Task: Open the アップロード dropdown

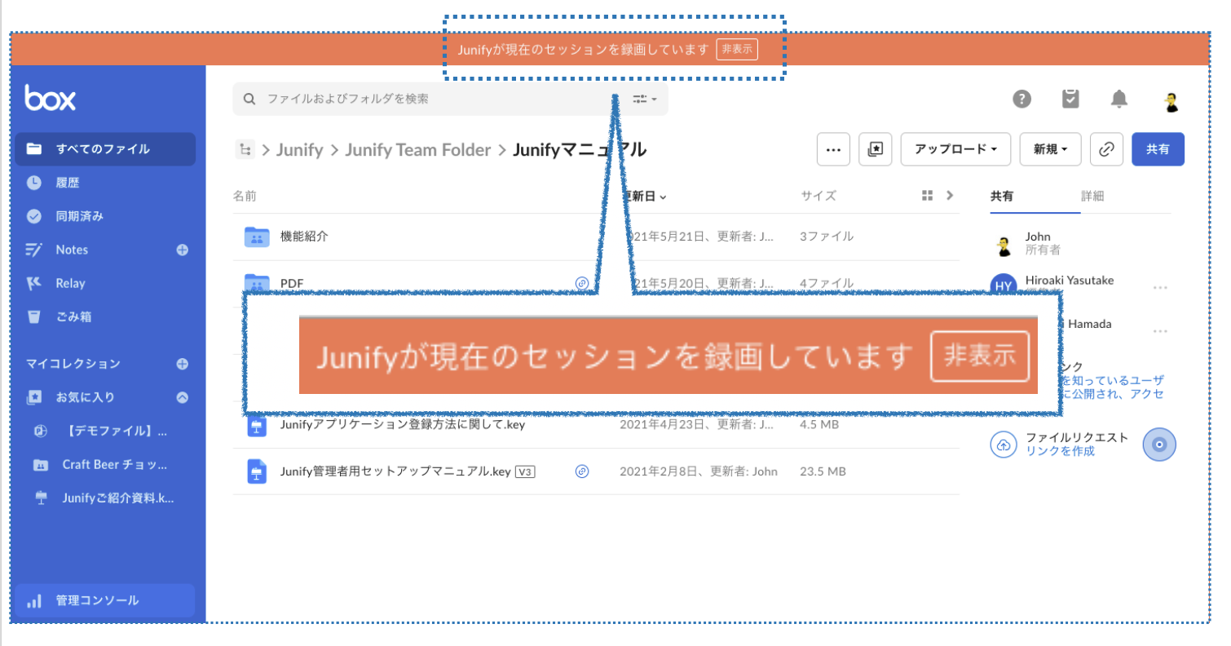Action: pyautogui.click(x=955, y=149)
